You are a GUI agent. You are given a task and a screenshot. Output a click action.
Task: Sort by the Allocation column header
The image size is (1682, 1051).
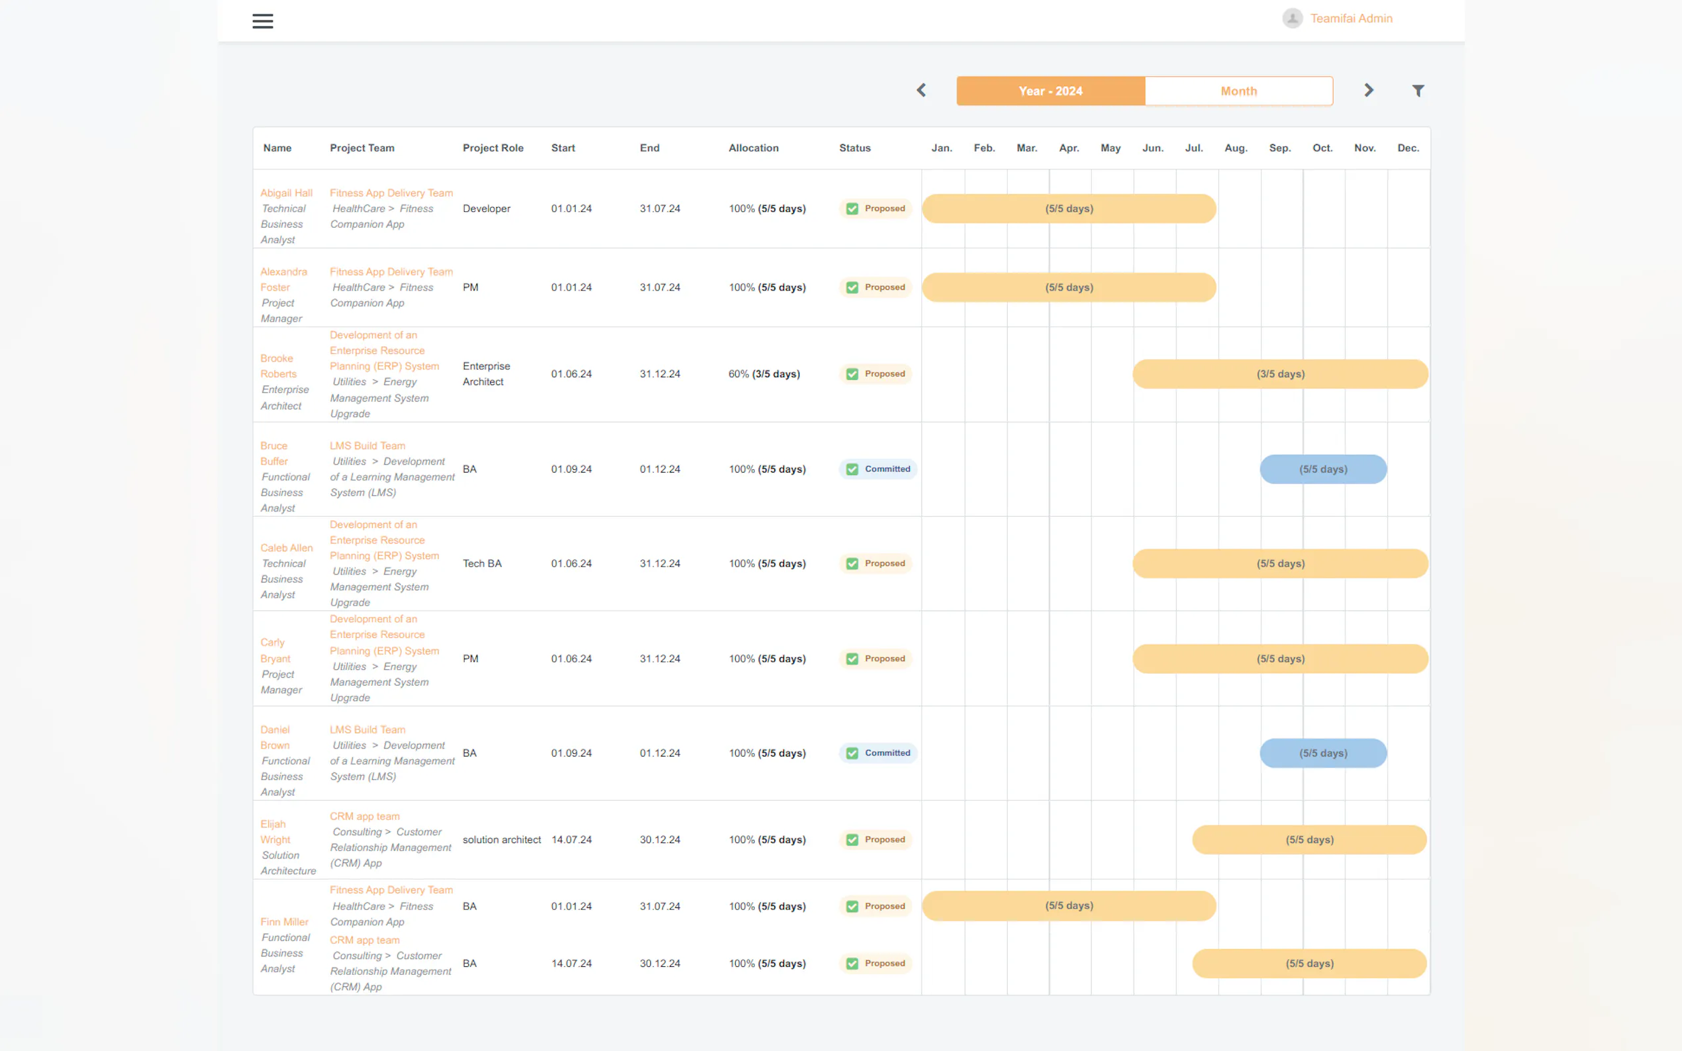(753, 148)
